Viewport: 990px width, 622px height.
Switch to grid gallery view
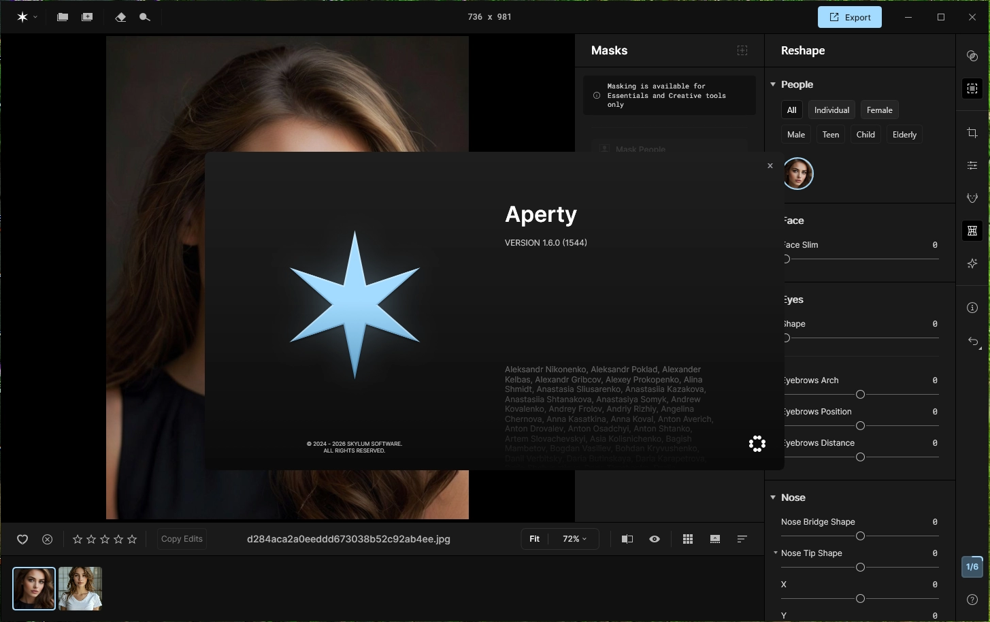pyautogui.click(x=688, y=539)
